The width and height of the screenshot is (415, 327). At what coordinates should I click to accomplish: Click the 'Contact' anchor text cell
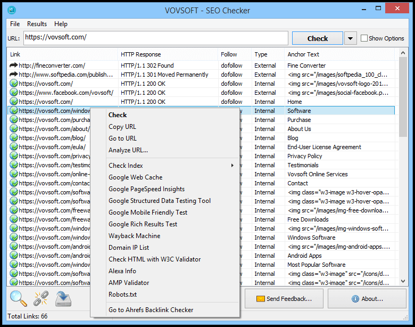[x=298, y=183]
